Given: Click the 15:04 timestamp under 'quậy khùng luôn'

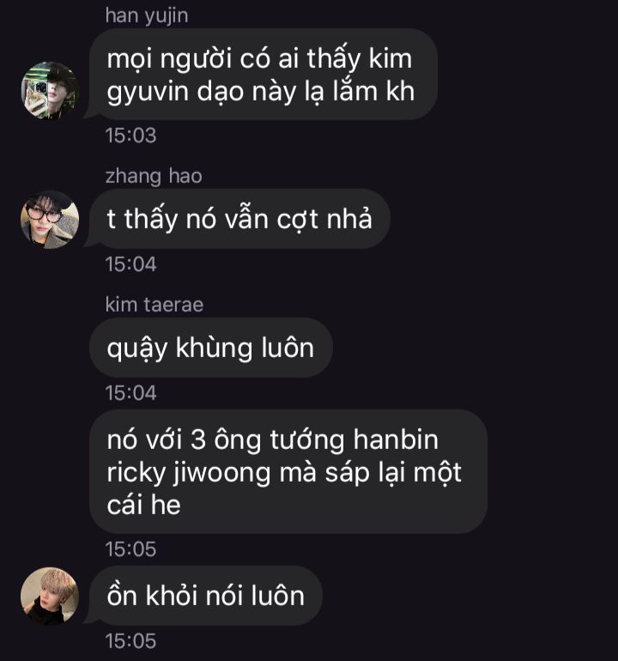Looking at the screenshot, I should click(x=130, y=393).
